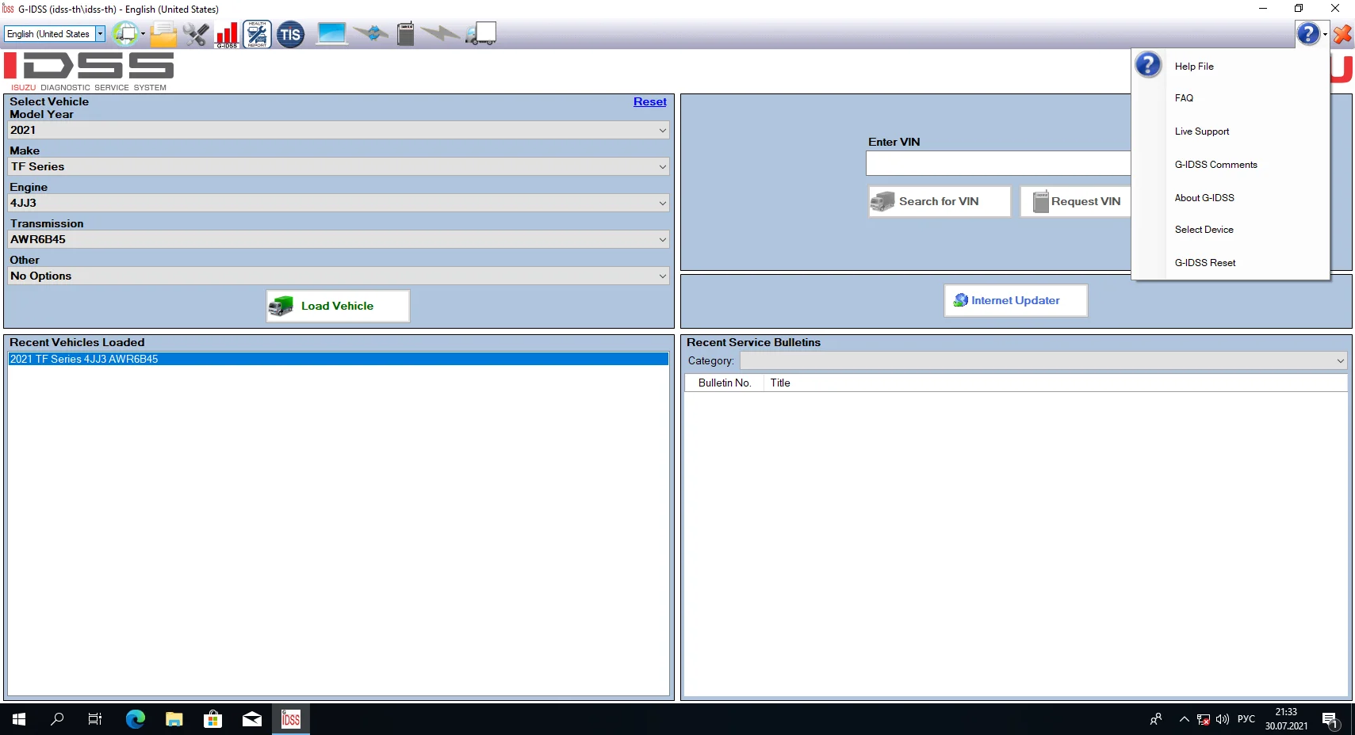Open Microsoft Edge from the taskbar

[x=136, y=719]
